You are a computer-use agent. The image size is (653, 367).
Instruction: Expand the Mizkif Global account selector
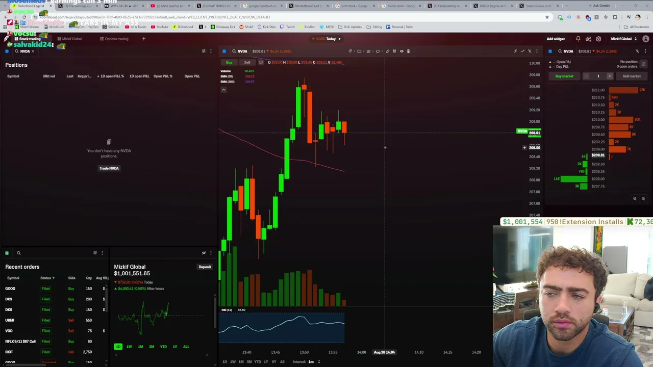coord(623,39)
